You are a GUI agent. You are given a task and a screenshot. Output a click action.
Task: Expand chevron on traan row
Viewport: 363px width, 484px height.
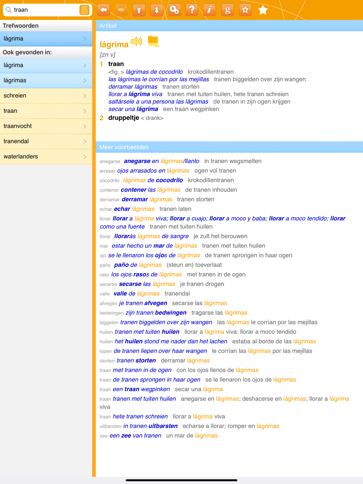point(85,111)
